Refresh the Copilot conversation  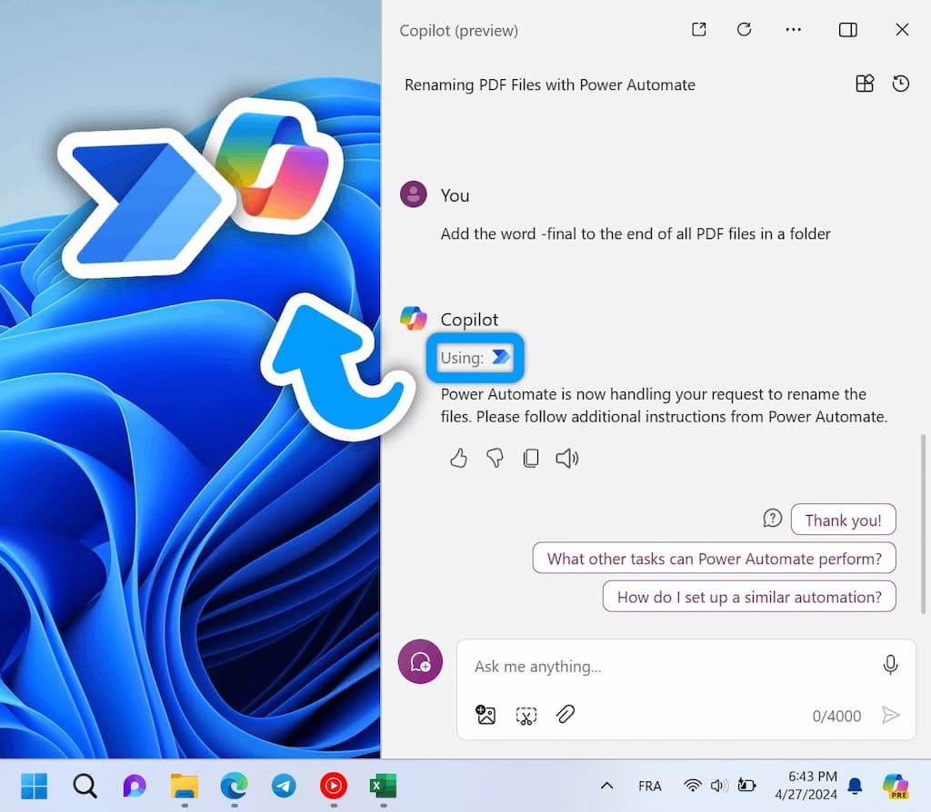pyautogui.click(x=744, y=29)
